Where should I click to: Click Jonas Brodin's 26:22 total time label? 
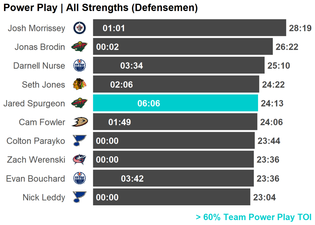[x=287, y=47]
